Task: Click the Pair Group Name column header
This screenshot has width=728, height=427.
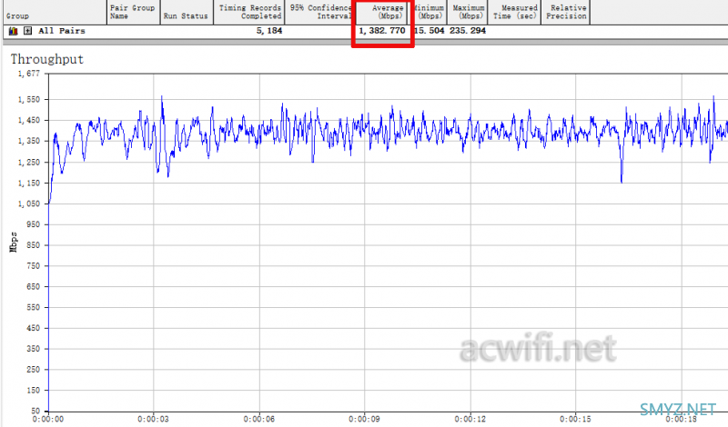Action: [x=132, y=13]
